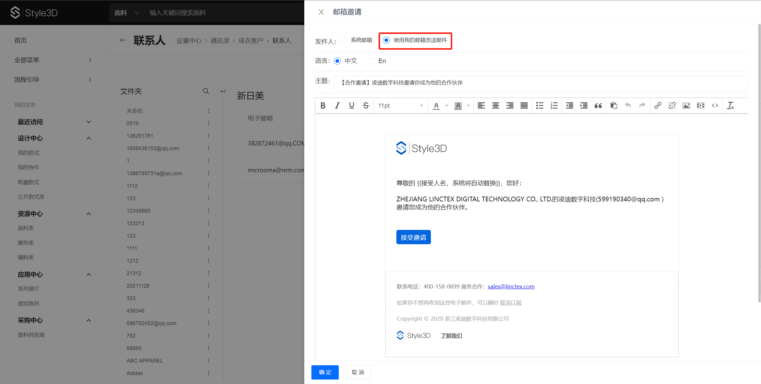This screenshot has height=384, width=761.
Task: Open 面料供应商 menu item
Action: (31, 335)
